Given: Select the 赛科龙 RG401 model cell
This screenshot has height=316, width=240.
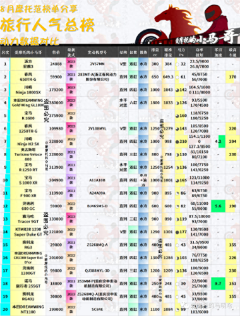Looking at the screenshot, I should tap(28, 296).
